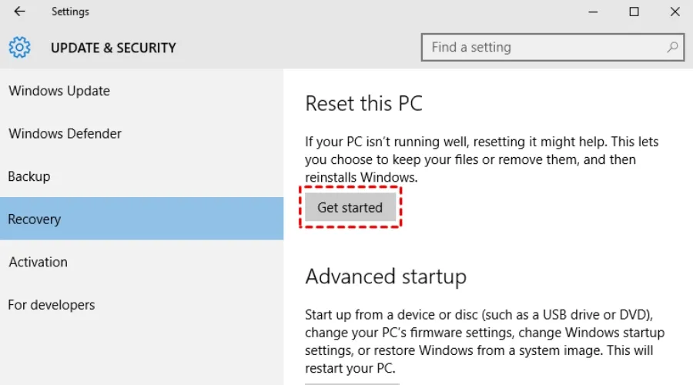Open the Windows Defender section
The image size is (693, 385).
click(x=65, y=133)
